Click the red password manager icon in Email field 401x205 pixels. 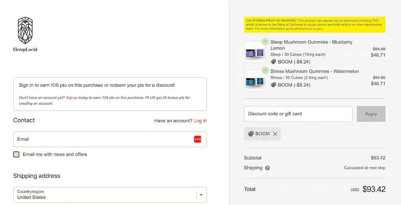(197, 139)
